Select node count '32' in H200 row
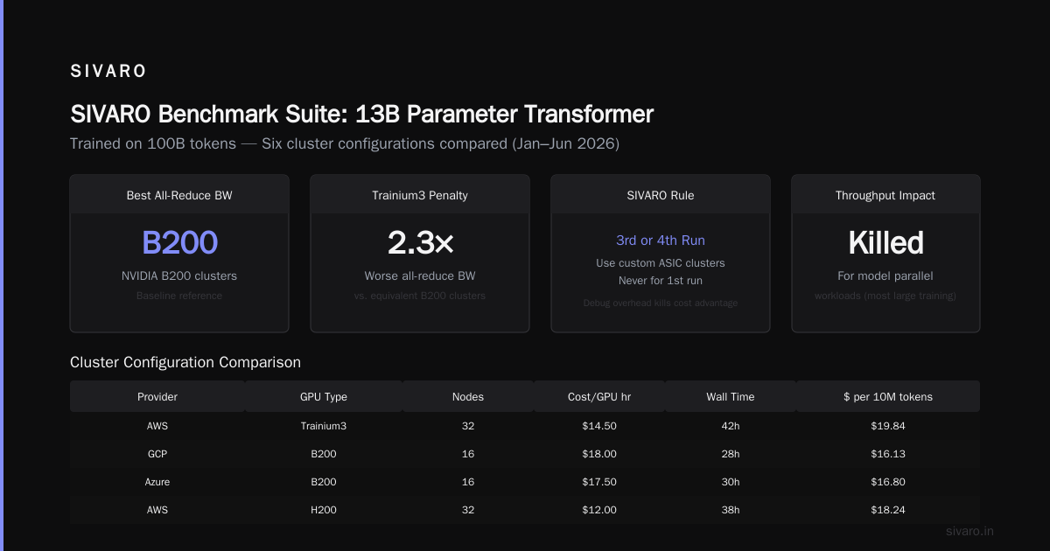 468,510
